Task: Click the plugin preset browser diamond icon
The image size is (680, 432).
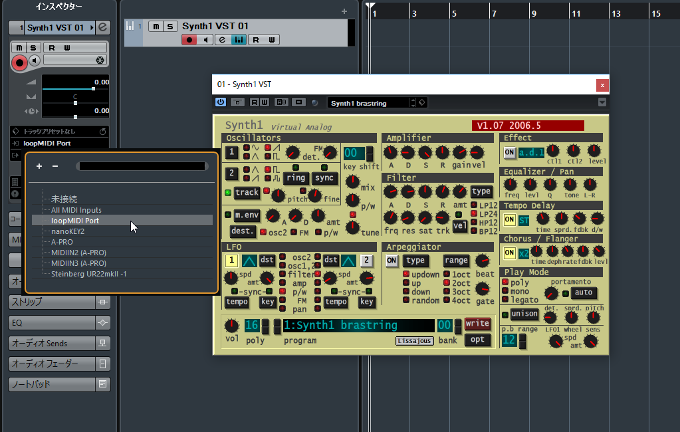Action: pos(422,102)
